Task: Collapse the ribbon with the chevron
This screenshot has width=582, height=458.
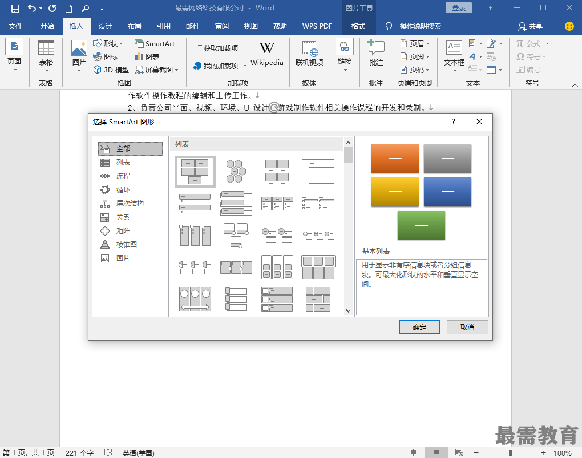Action: [575, 85]
